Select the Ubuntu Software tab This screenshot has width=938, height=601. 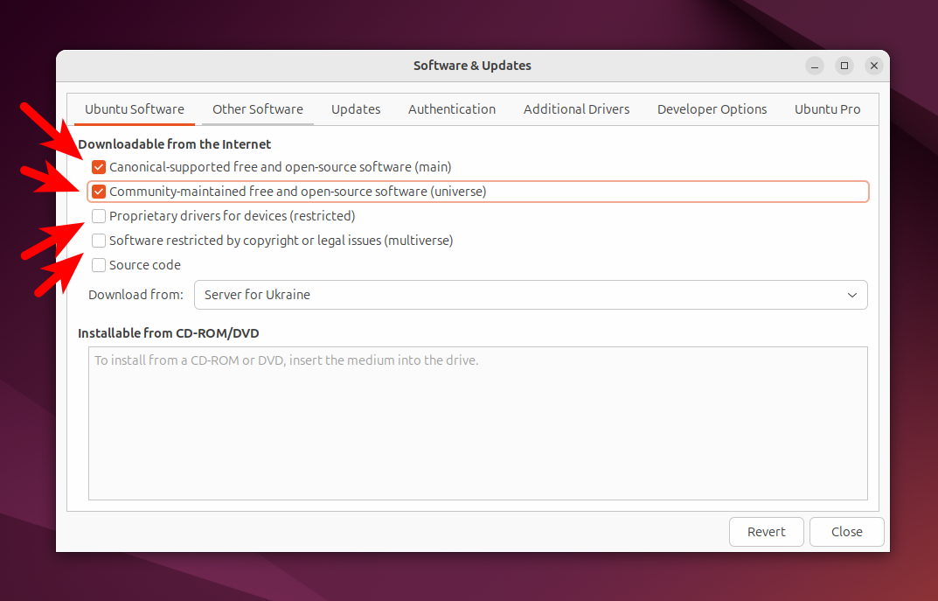[135, 109]
